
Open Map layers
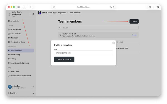14,38
